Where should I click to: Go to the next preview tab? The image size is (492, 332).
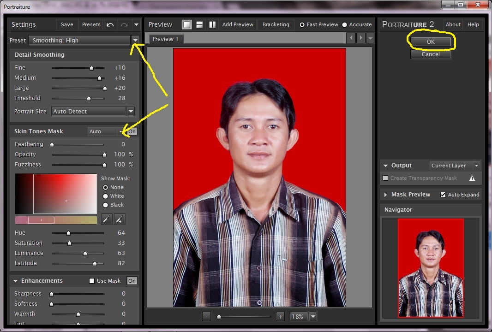tap(361, 38)
